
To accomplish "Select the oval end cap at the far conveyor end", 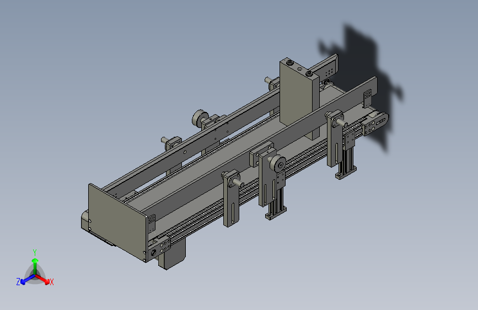I will click(377, 124).
